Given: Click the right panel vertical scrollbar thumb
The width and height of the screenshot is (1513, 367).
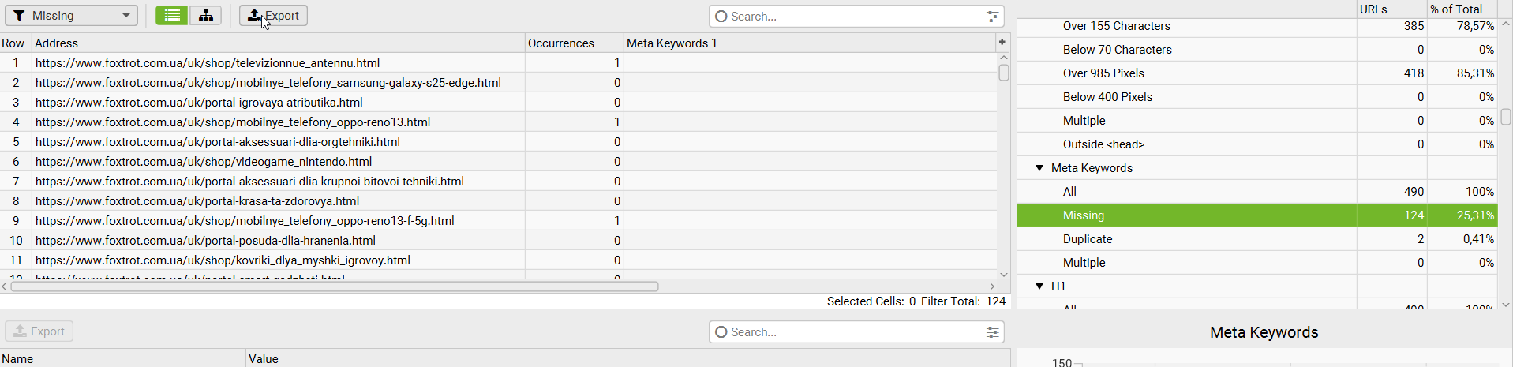Looking at the screenshot, I should pos(1506,117).
